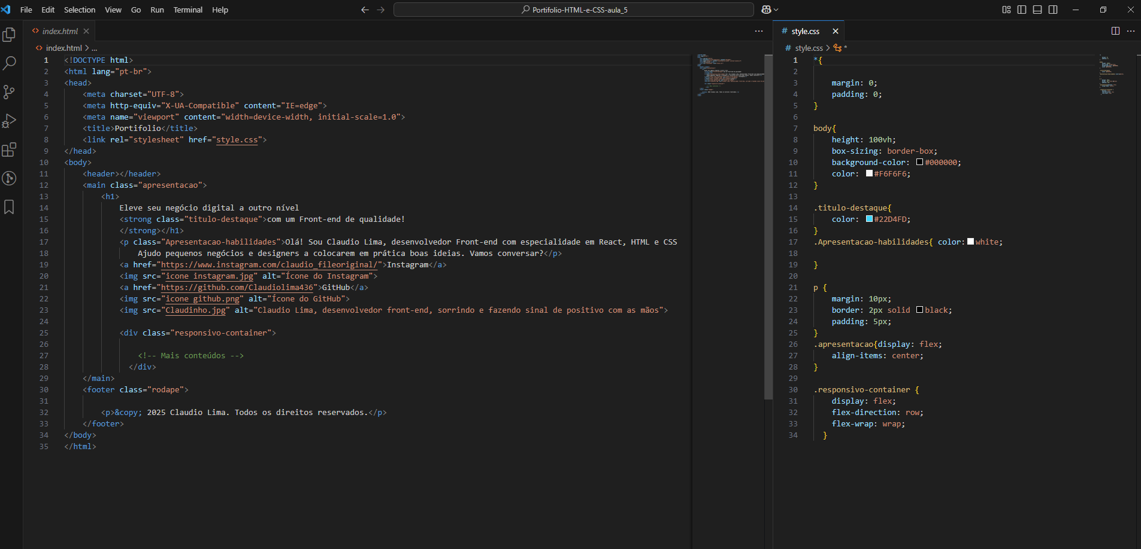Click the index.html vertical scrollbar
This screenshot has width=1141, height=549.
coord(768,227)
